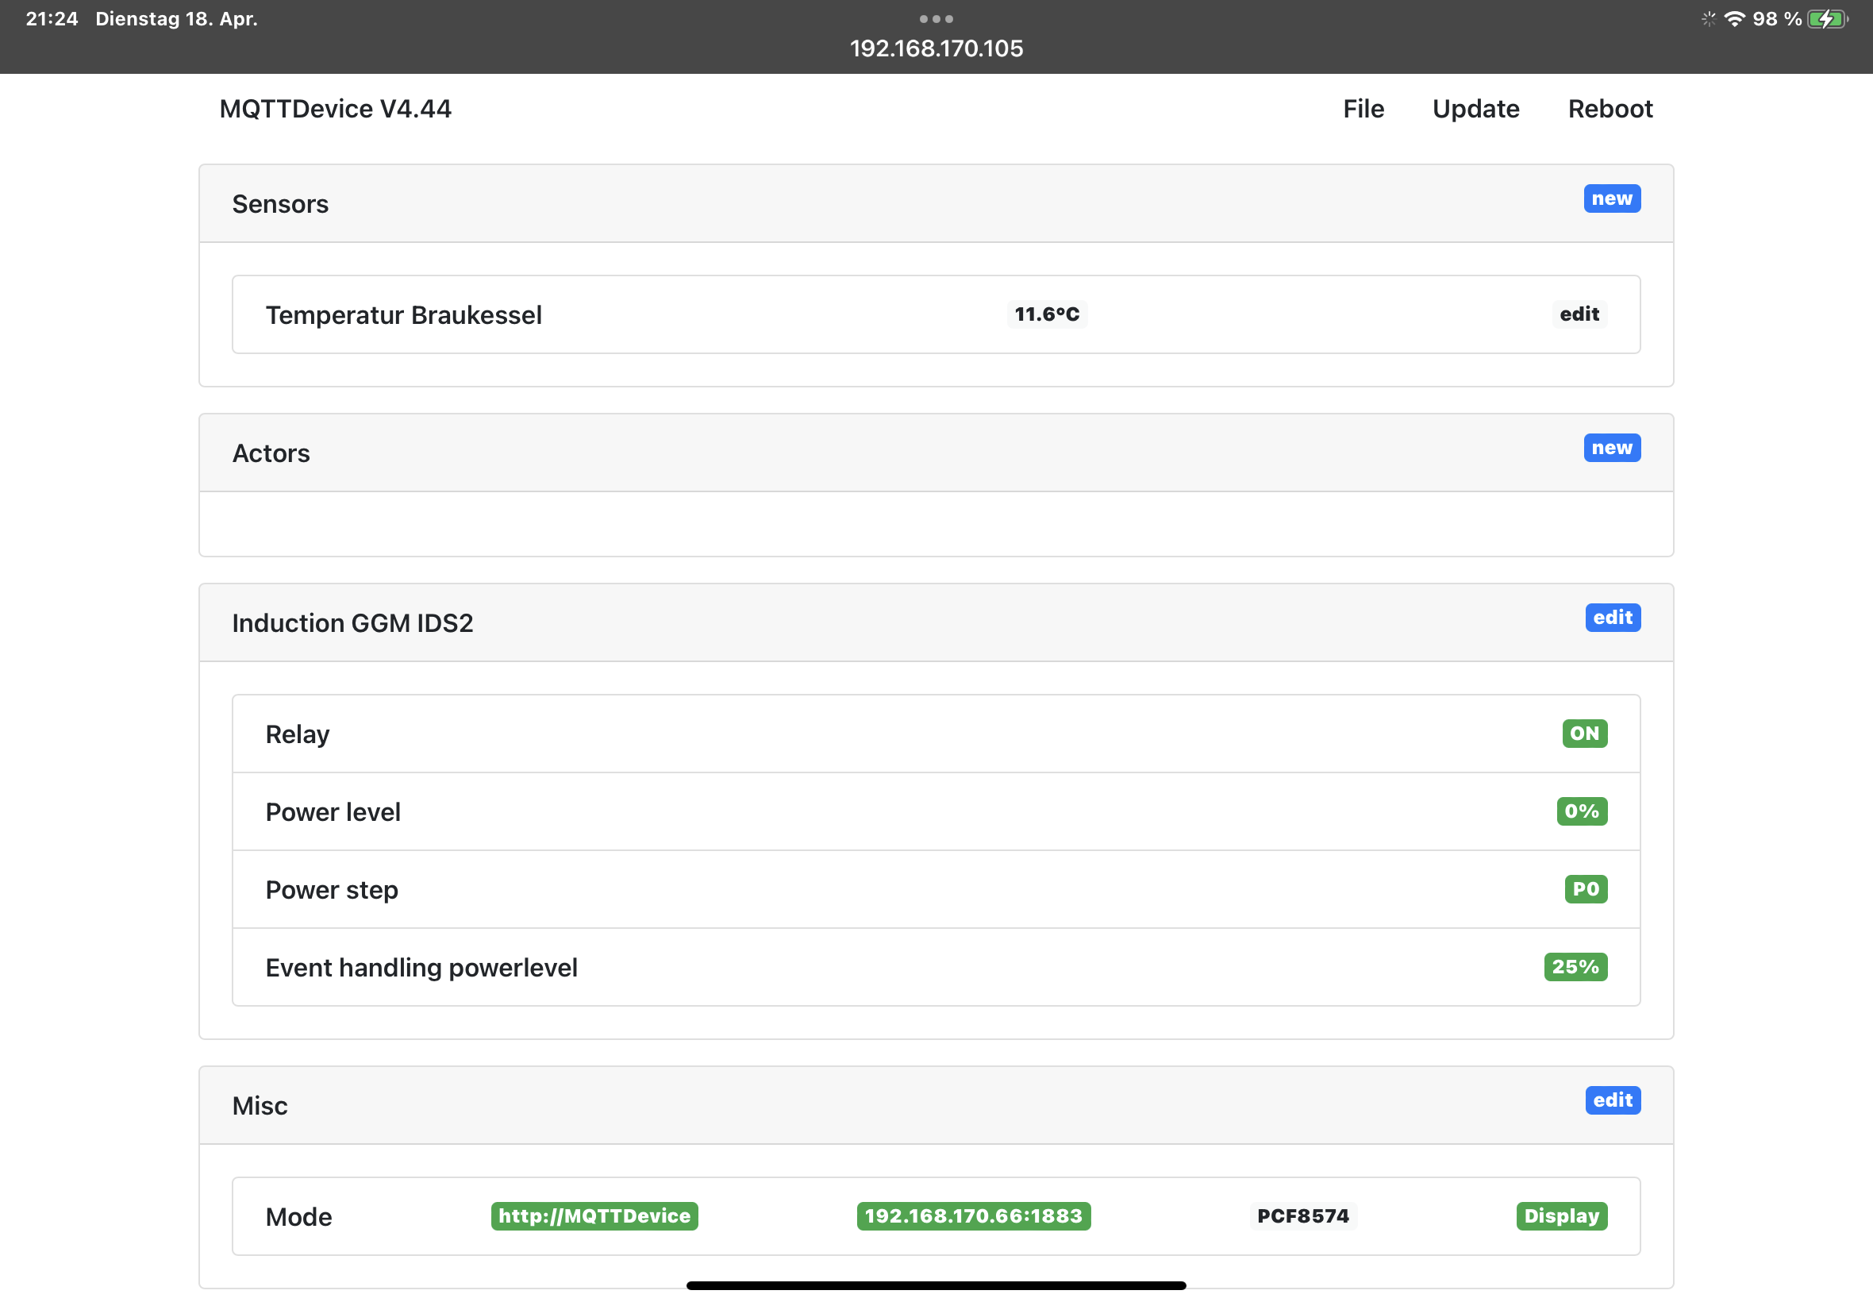Click Event handling powerlevel 25% badge

pyautogui.click(x=1575, y=967)
